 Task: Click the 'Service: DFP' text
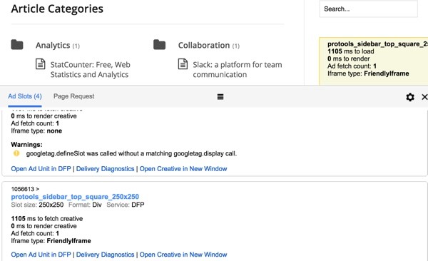tap(126, 205)
